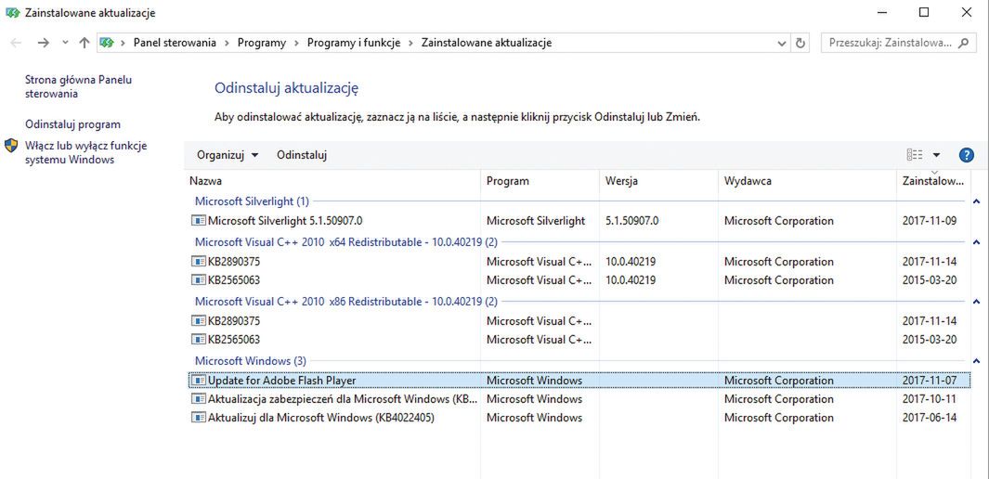Click the Przeszukaj search input field
The image size is (989, 479).
(x=890, y=43)
